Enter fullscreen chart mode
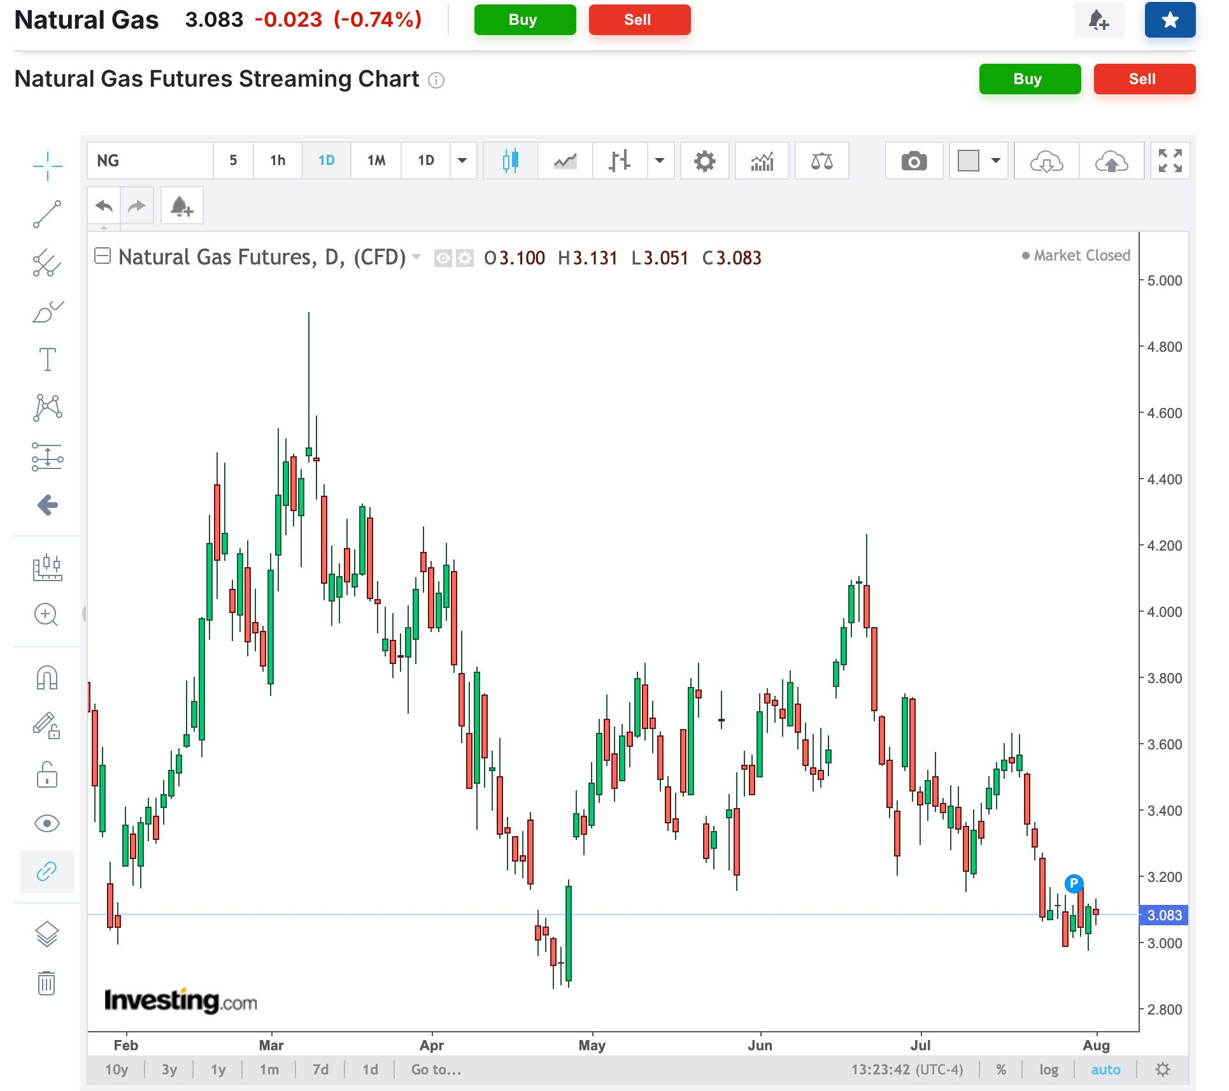 pyautogui.click(x=1170, y=161)
